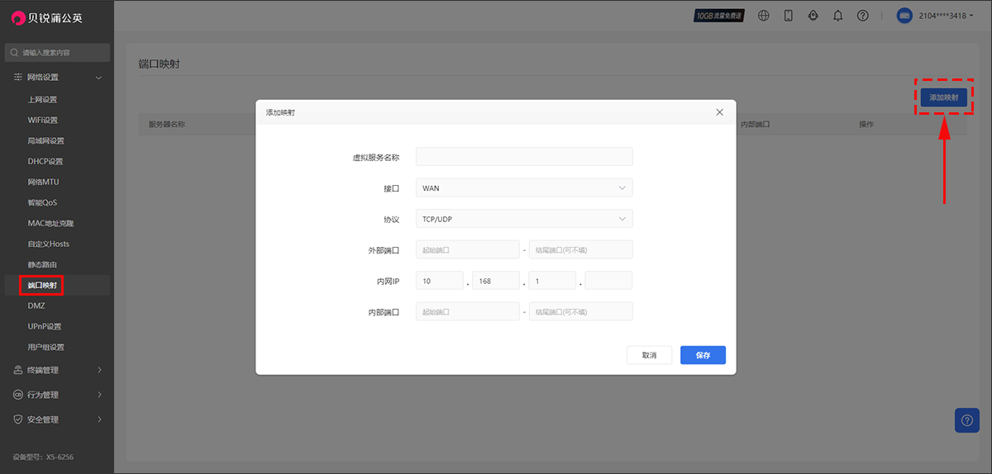Select 端口映射 in the sidebar
Screen dimensions: 992x474
(42, 286)
